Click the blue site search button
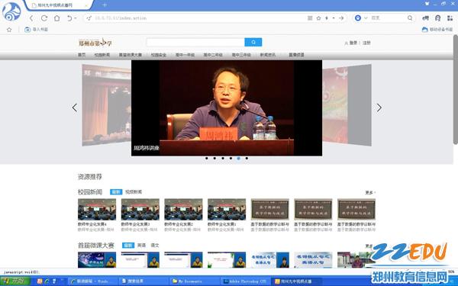Viewport: 458px width, 286px height. [253, 42]
